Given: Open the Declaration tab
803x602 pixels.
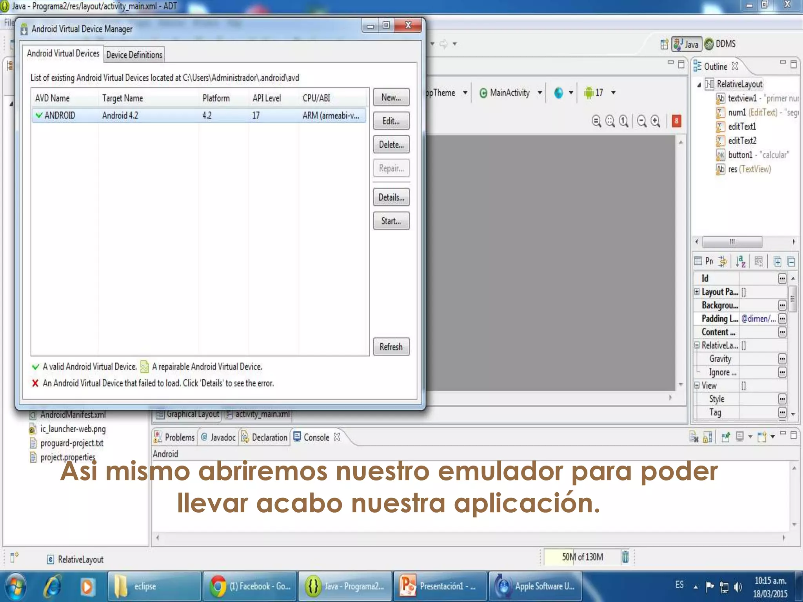Looking at the screenshot, I should [264, 437].
